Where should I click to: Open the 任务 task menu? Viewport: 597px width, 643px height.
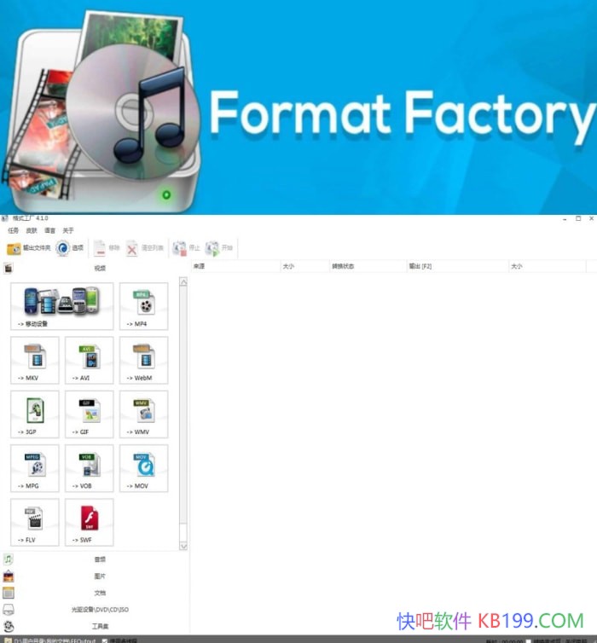(x=13, y=230)
